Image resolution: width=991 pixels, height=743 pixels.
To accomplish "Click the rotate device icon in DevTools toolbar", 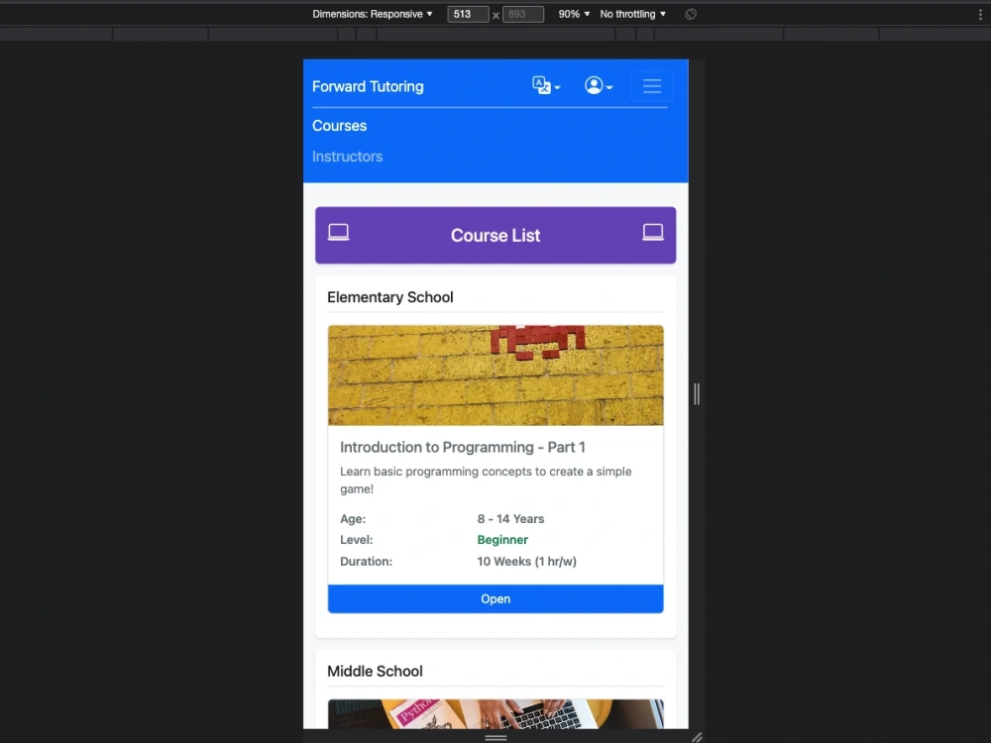I will point(691,14).
